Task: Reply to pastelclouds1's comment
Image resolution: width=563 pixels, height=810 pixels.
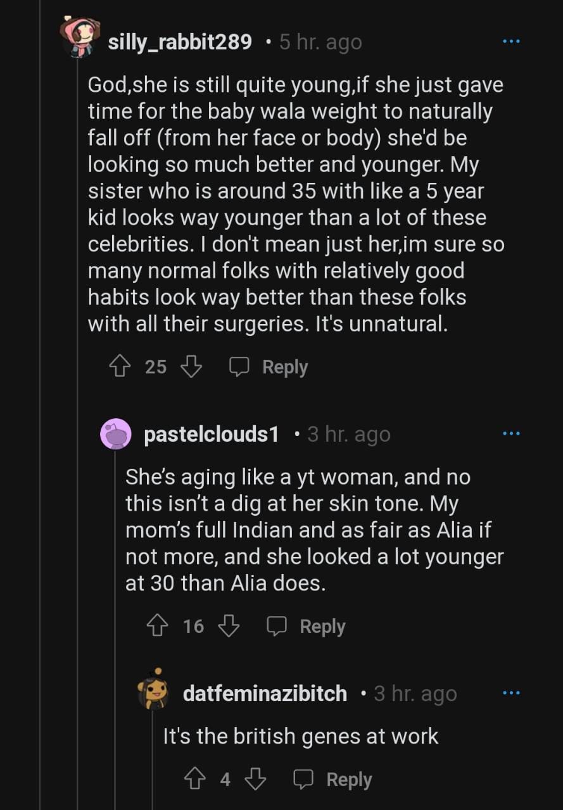Action: coord(306,626)
